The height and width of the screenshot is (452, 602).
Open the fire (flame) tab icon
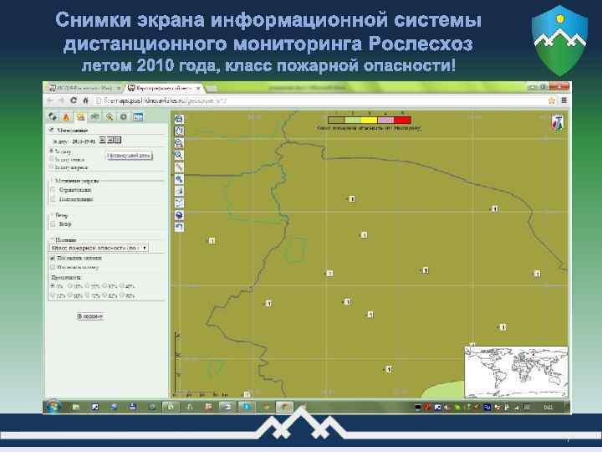click(66, 117)
